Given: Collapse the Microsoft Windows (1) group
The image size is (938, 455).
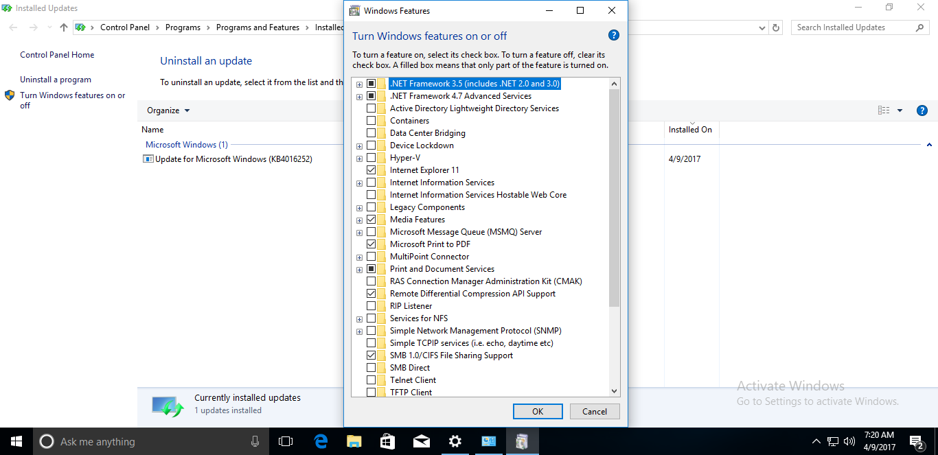Looking at the screenshot, I should (929, 145).
